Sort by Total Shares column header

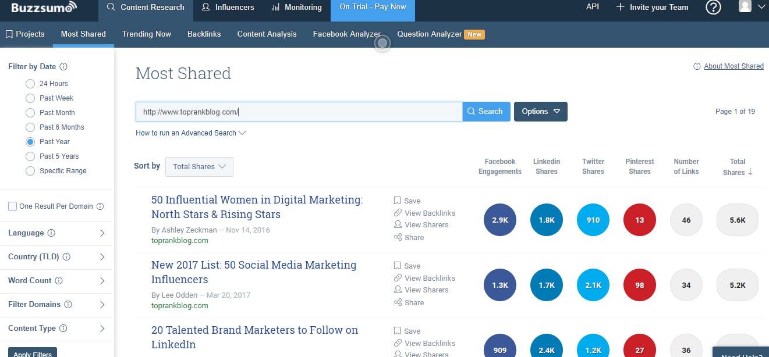click(x=738, y=167)
